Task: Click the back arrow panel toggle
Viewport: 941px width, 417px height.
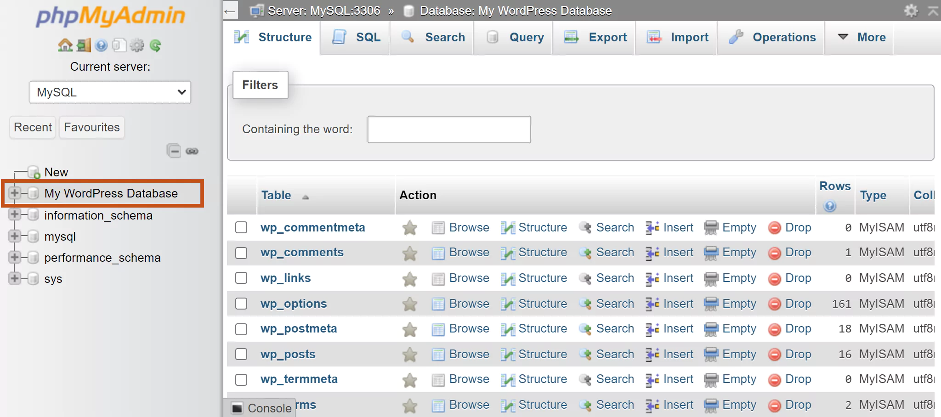Action: [x=230, y=11]
